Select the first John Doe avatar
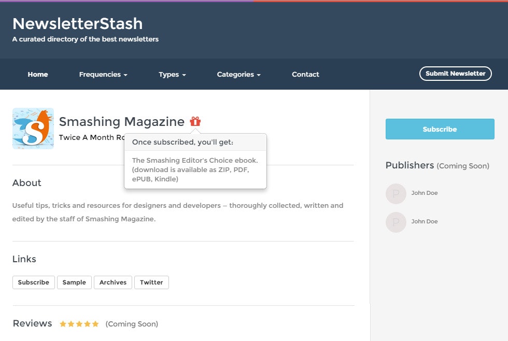Screen dimensions: 508x341 pos(396,193)
